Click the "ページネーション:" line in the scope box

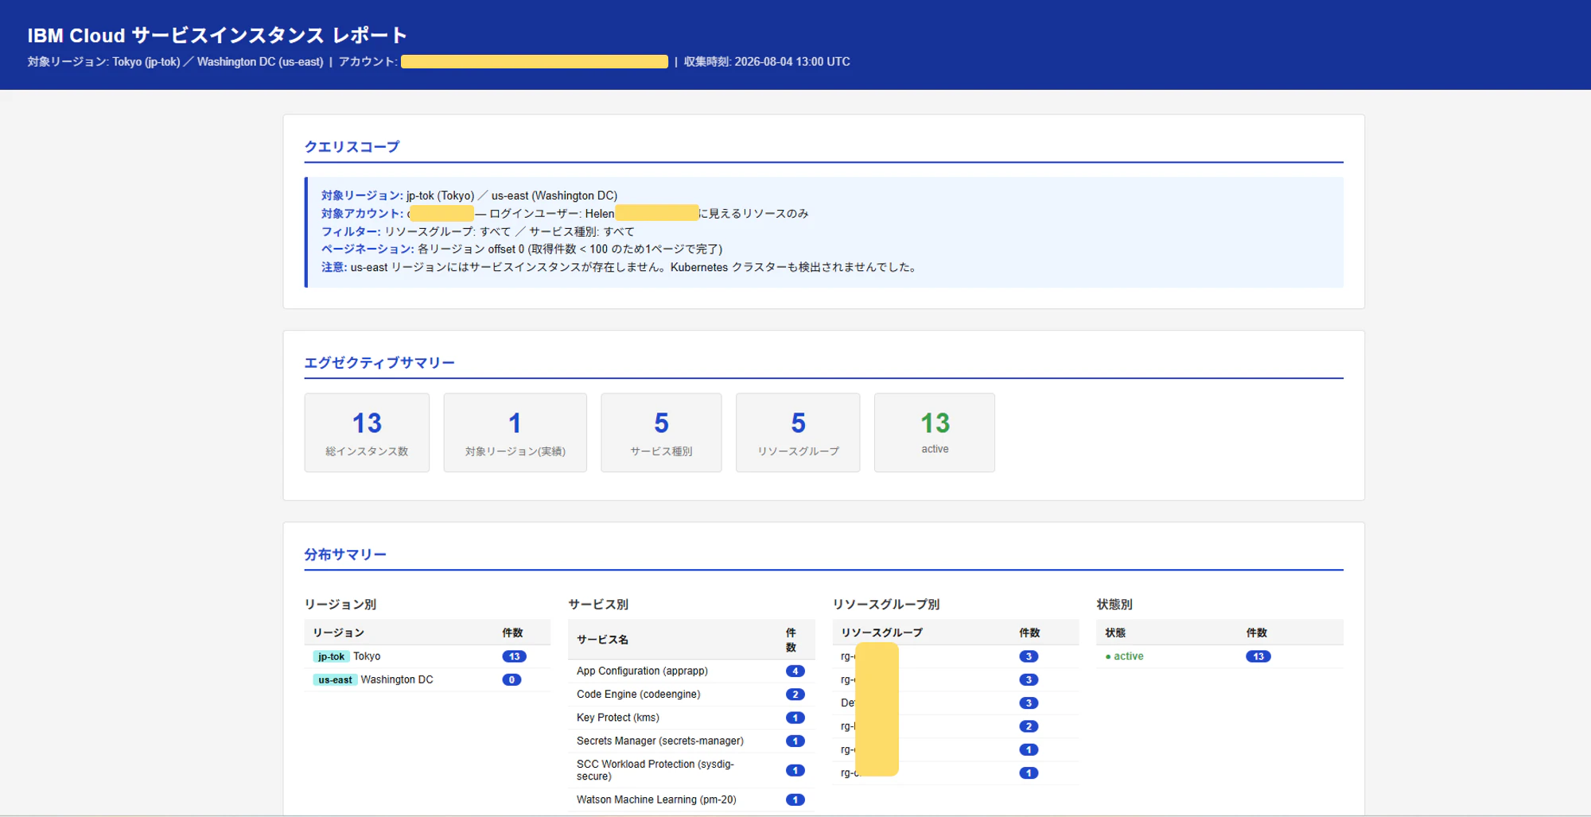click(x=522, y=250)
